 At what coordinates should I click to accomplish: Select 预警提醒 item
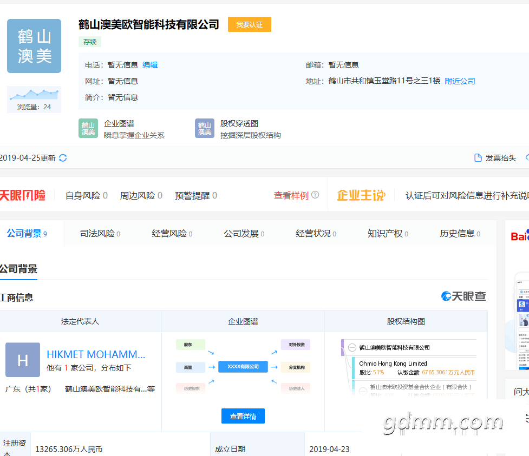pos(195,195)
